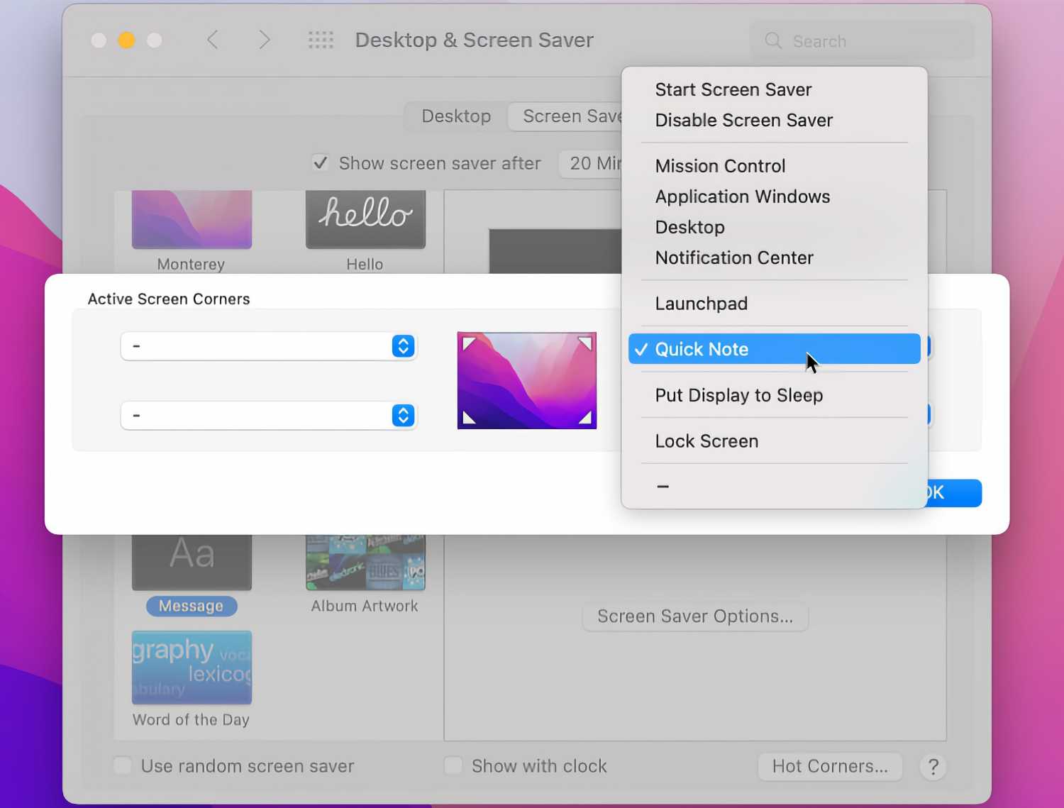Select the Monterey screen saver thumbnail

click(192, 219)
